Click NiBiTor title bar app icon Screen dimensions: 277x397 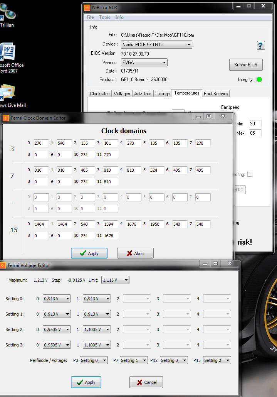click(x=87, y=8)
